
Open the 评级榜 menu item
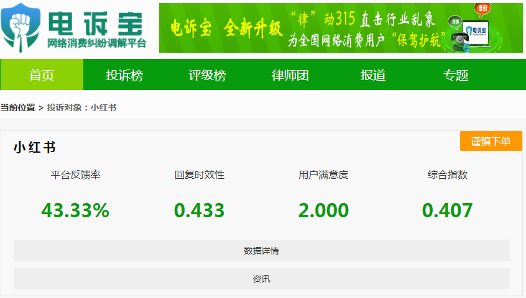click(x=207, y=74)
